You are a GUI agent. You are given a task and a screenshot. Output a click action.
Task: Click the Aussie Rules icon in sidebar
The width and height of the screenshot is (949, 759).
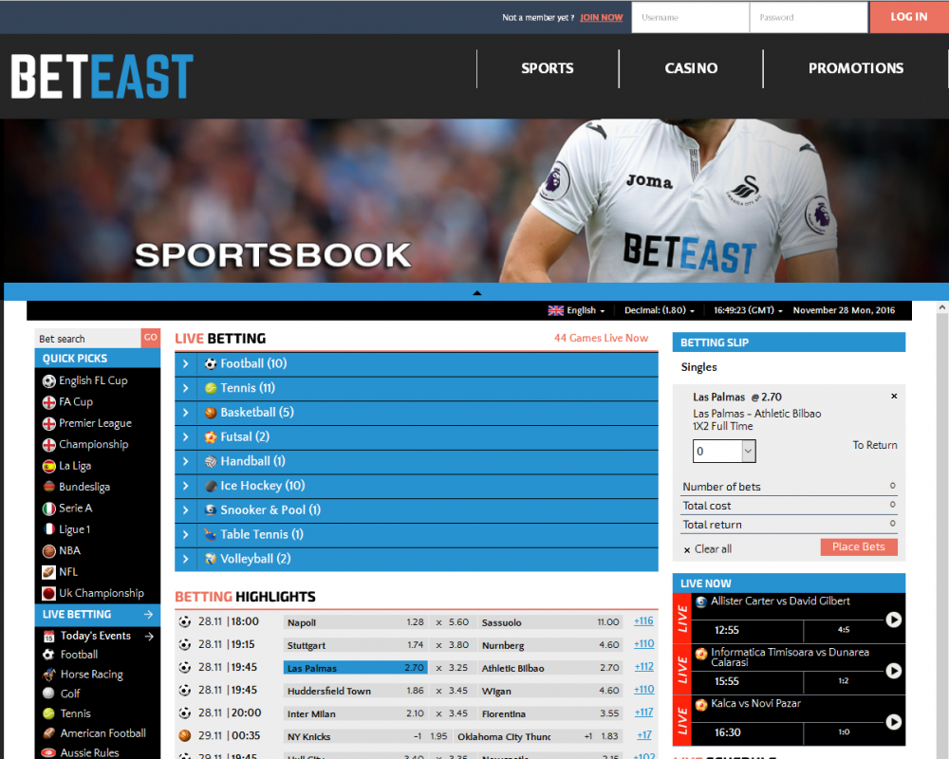49,752
